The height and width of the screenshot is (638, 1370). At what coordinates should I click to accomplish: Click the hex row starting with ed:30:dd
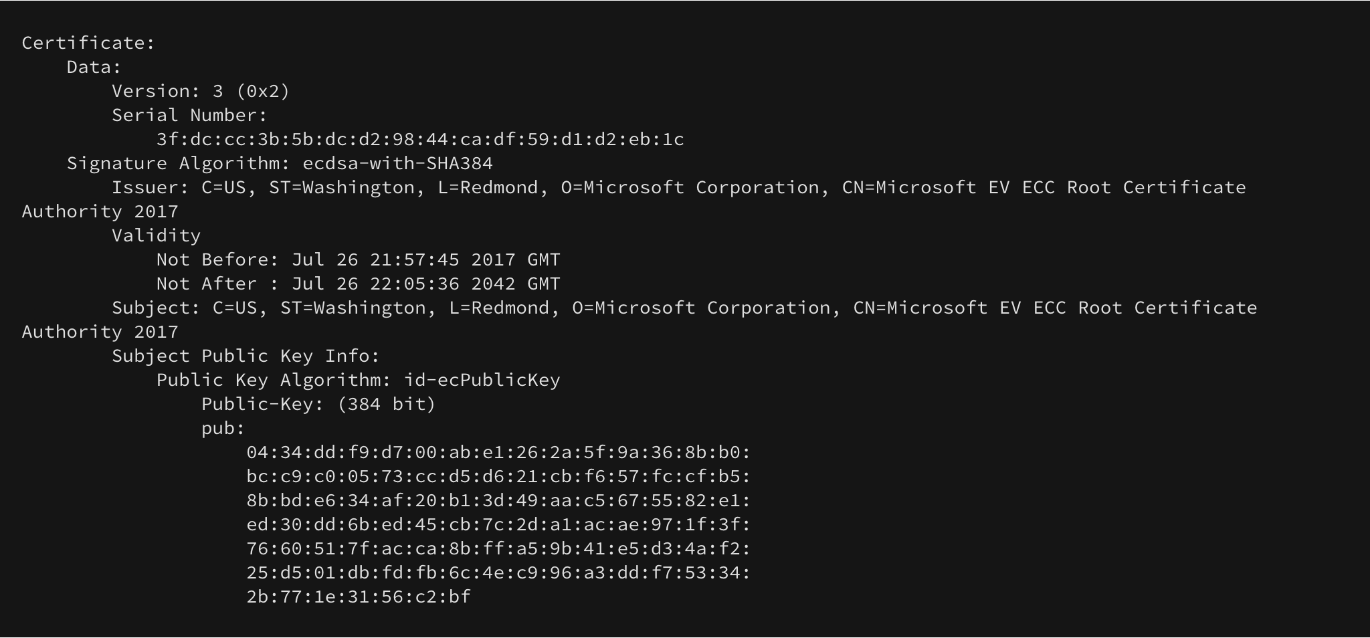498,524
